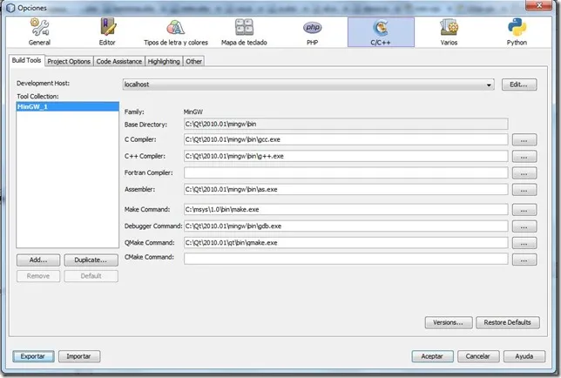Click the empty Fortran Compiler field
This screenshot has width=561, height=378.
346,172
